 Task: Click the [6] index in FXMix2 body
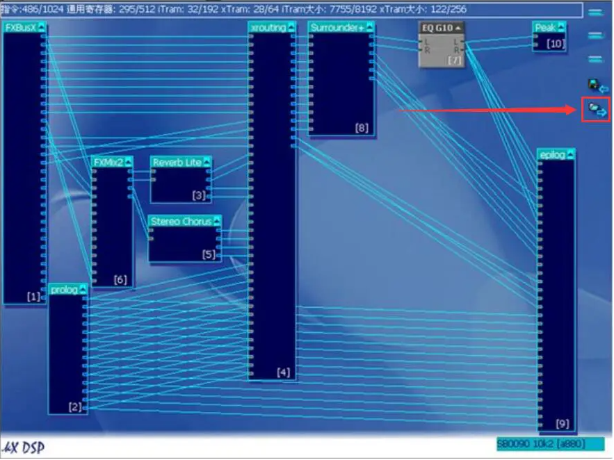(x=120, y=279)
